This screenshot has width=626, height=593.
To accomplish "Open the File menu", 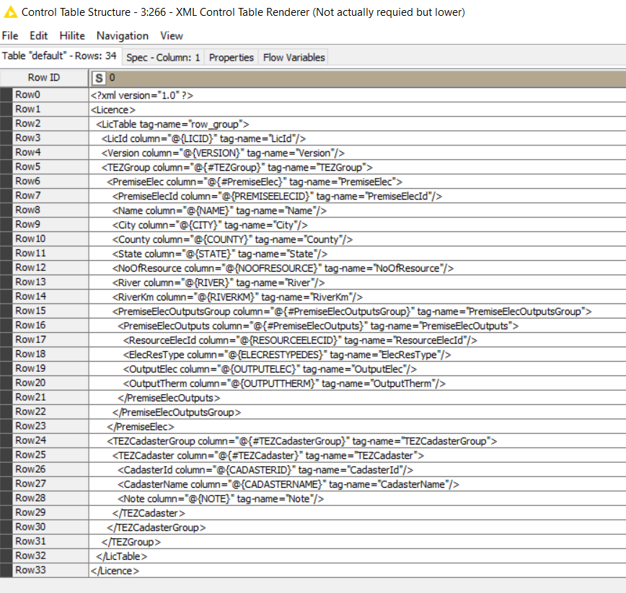I will tap(10, 35).
